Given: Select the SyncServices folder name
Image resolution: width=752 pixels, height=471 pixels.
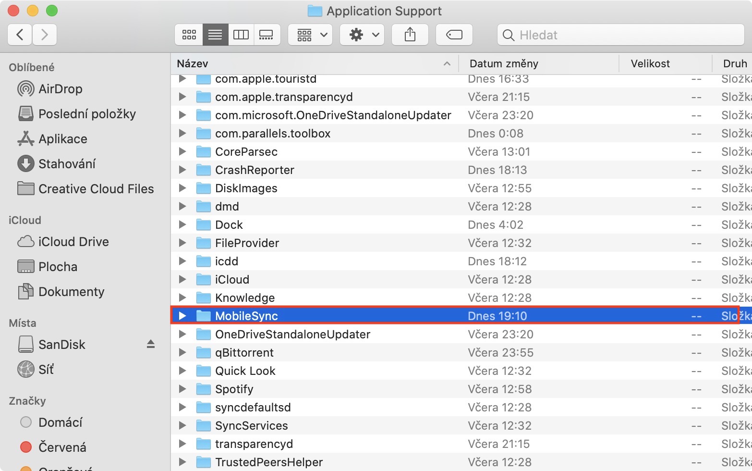Looking at the screenshot, I should [252, 426].
